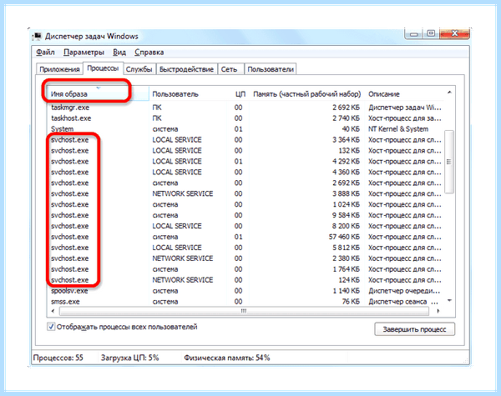Click the vertical scrollbar thumb
The height and width of the screenshot is (396, 501).
pos(449,162)
